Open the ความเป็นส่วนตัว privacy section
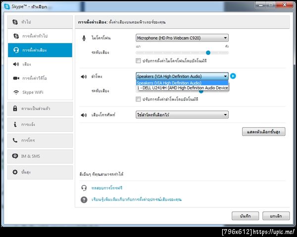Screen dimensions: 297x237 click(40, 109)
